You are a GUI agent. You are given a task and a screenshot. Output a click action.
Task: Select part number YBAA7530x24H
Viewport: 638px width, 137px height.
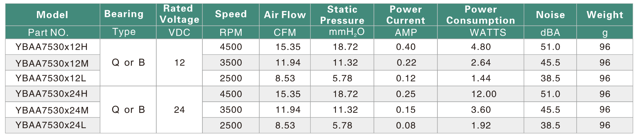point(52,94)
